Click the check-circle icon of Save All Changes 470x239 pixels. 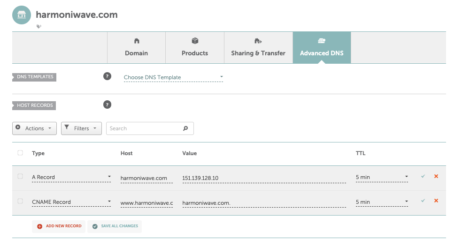click(x=95, y=226)
